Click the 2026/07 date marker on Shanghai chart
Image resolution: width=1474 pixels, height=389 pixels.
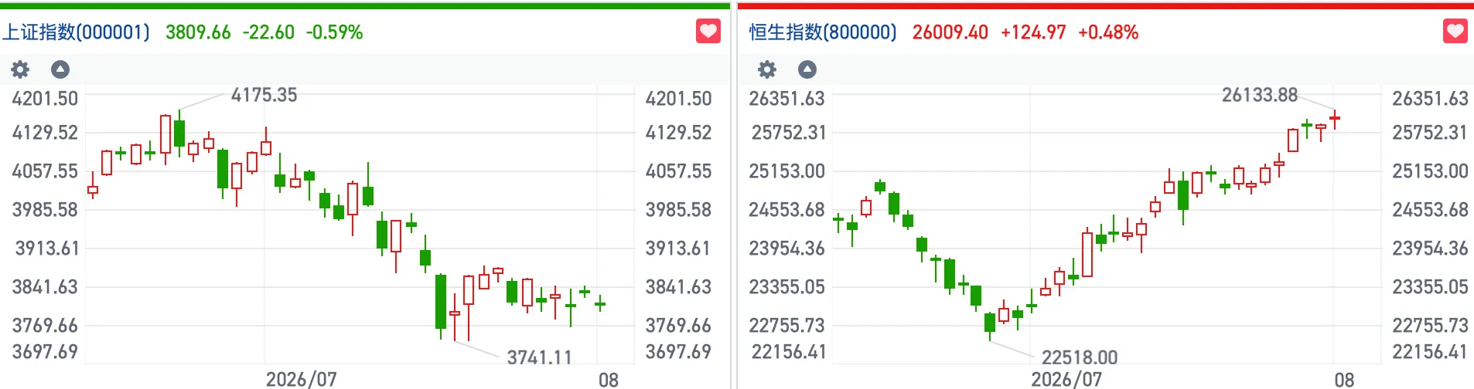[302, 379]
